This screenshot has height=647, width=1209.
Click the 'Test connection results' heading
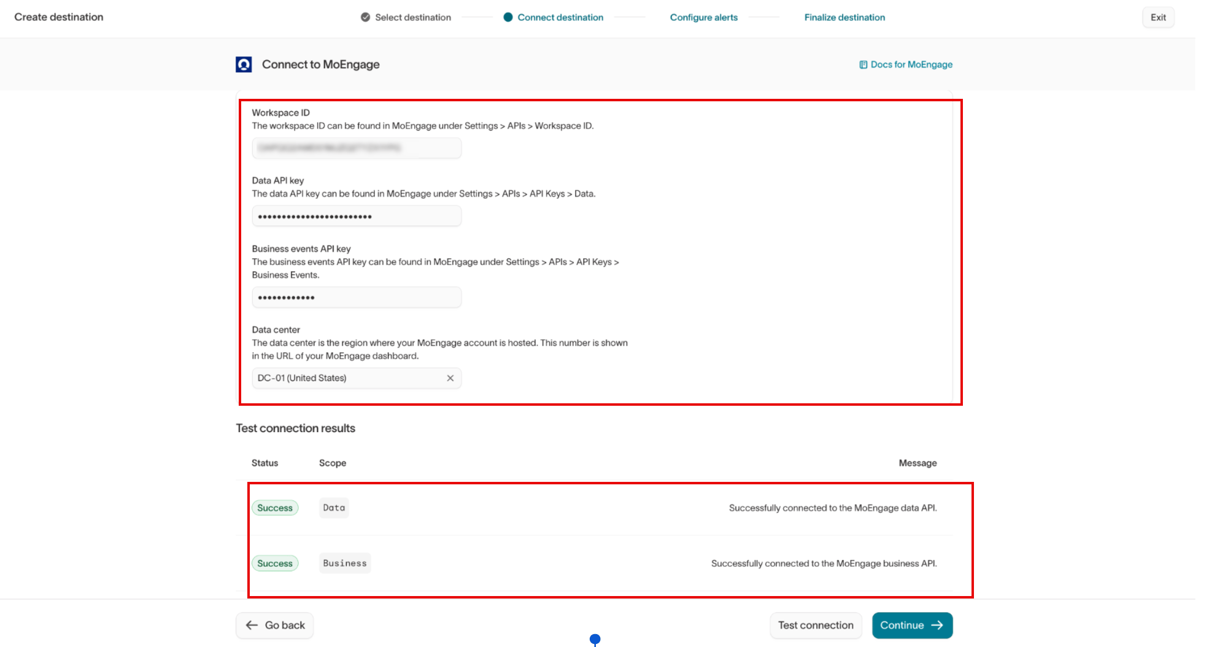(296, 428)
